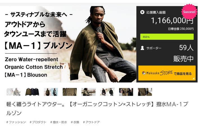Open the #衣類 tag
This screenshot has height=129, width=200.
coord(75,122)
